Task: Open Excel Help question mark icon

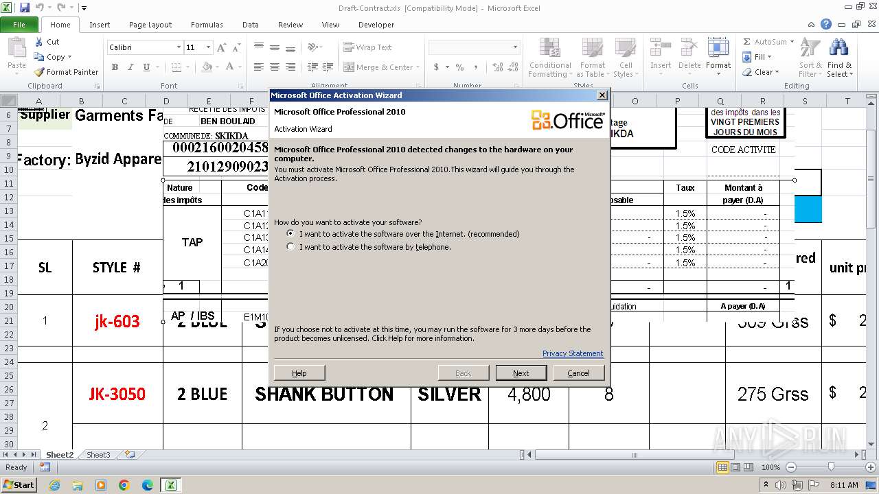Action: (x=827, y=24)
